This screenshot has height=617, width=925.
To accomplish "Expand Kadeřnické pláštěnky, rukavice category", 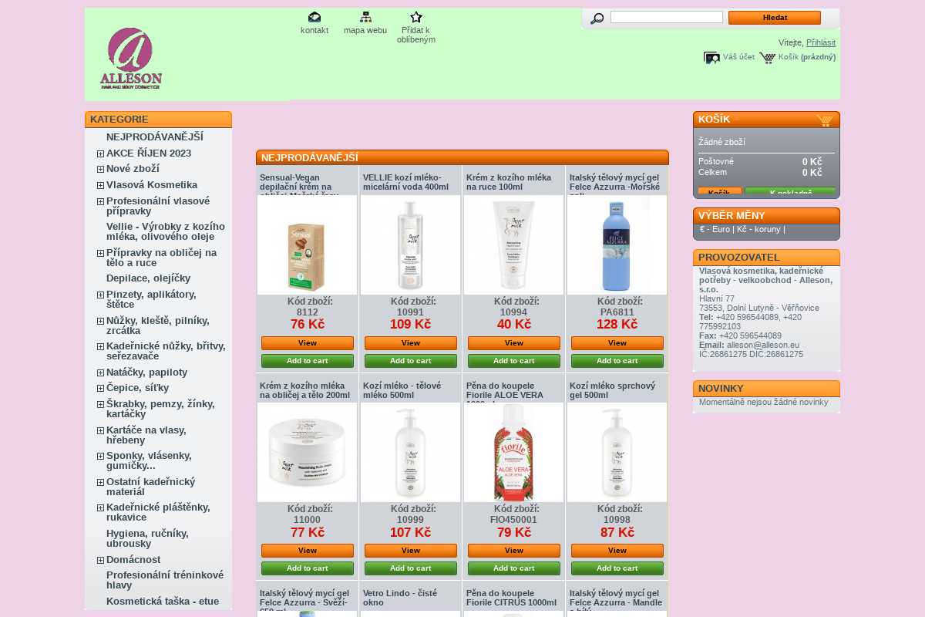I will [100, 507].
